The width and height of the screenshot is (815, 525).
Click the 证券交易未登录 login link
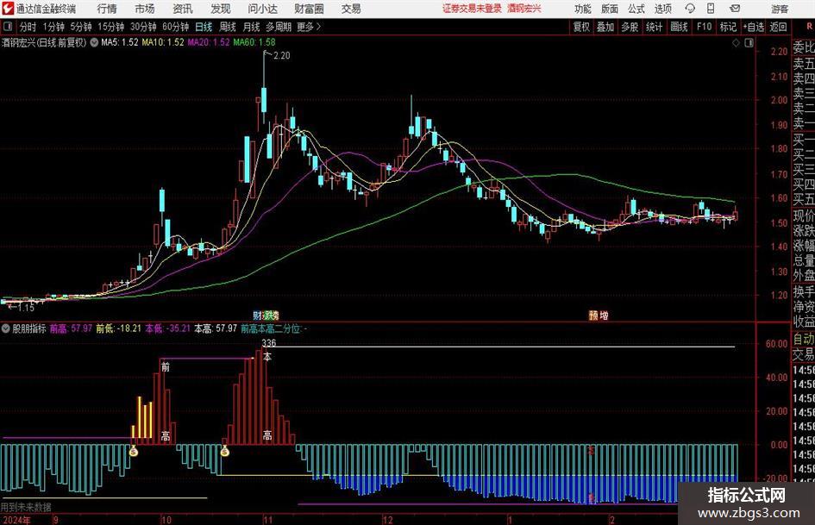(472, 9)
